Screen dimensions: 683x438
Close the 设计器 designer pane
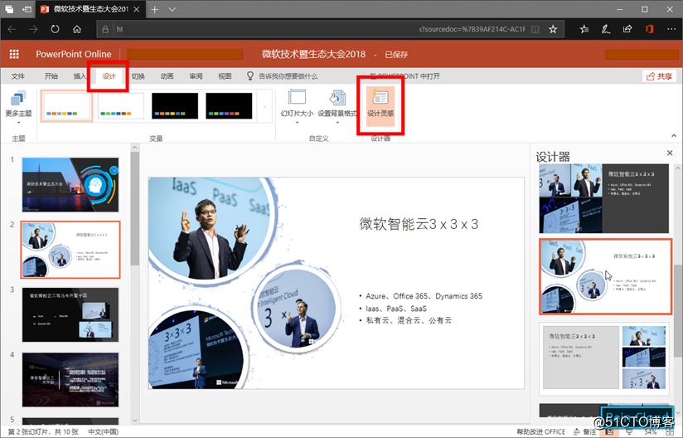670,153
